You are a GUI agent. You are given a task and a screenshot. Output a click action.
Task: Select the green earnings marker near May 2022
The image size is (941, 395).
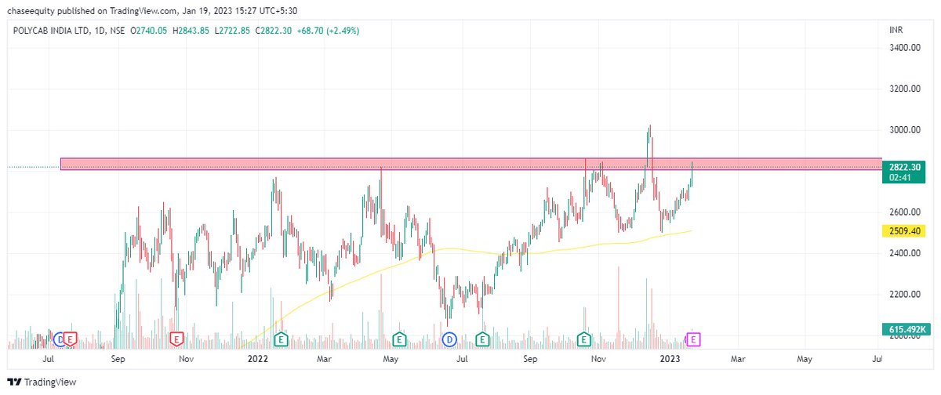pyautogui.click(x=399, y=339)
